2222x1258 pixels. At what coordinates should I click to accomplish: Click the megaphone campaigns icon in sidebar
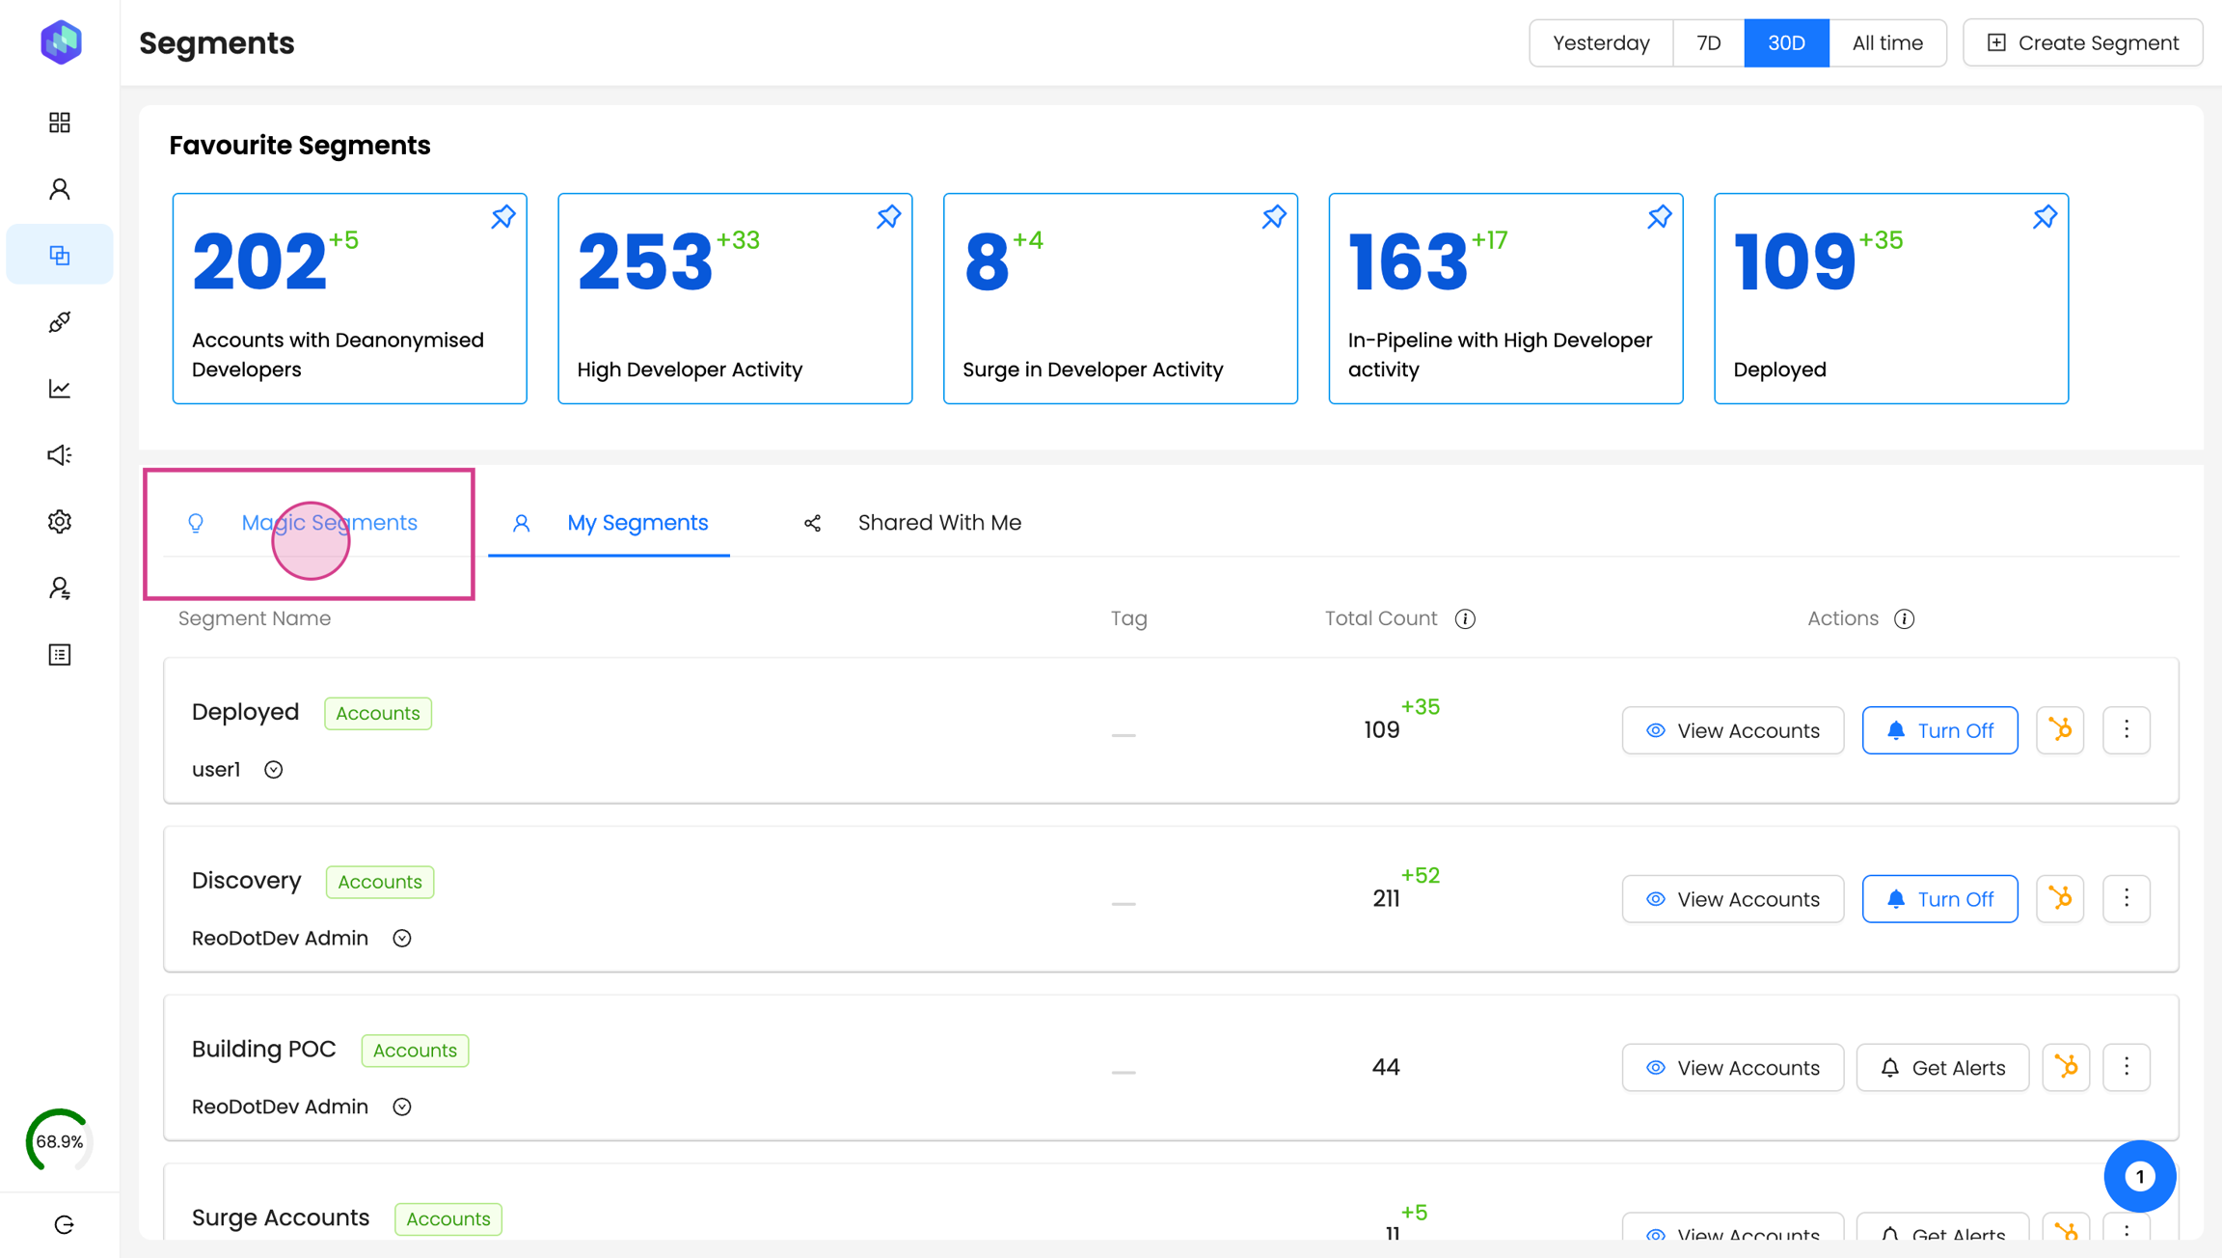point(60,454)
